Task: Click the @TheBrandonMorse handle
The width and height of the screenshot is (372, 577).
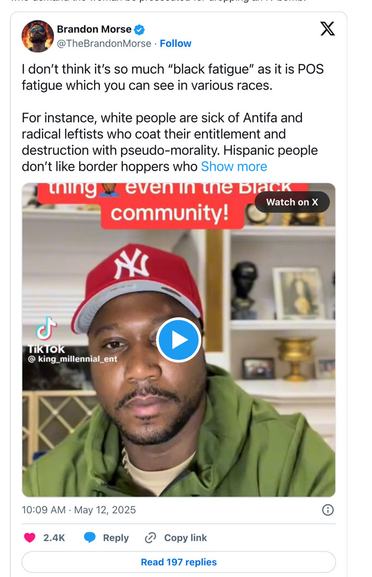Action: point(104,43)
